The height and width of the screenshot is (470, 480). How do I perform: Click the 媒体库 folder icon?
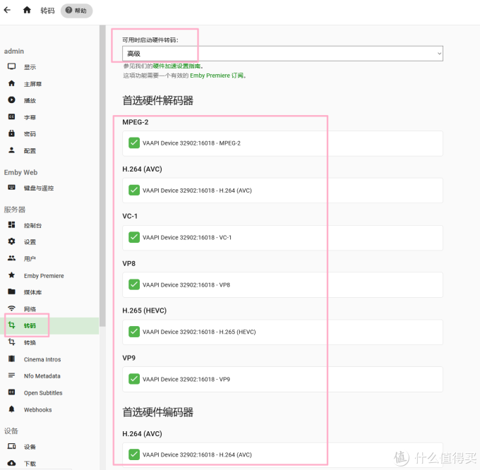coord(11,291)
